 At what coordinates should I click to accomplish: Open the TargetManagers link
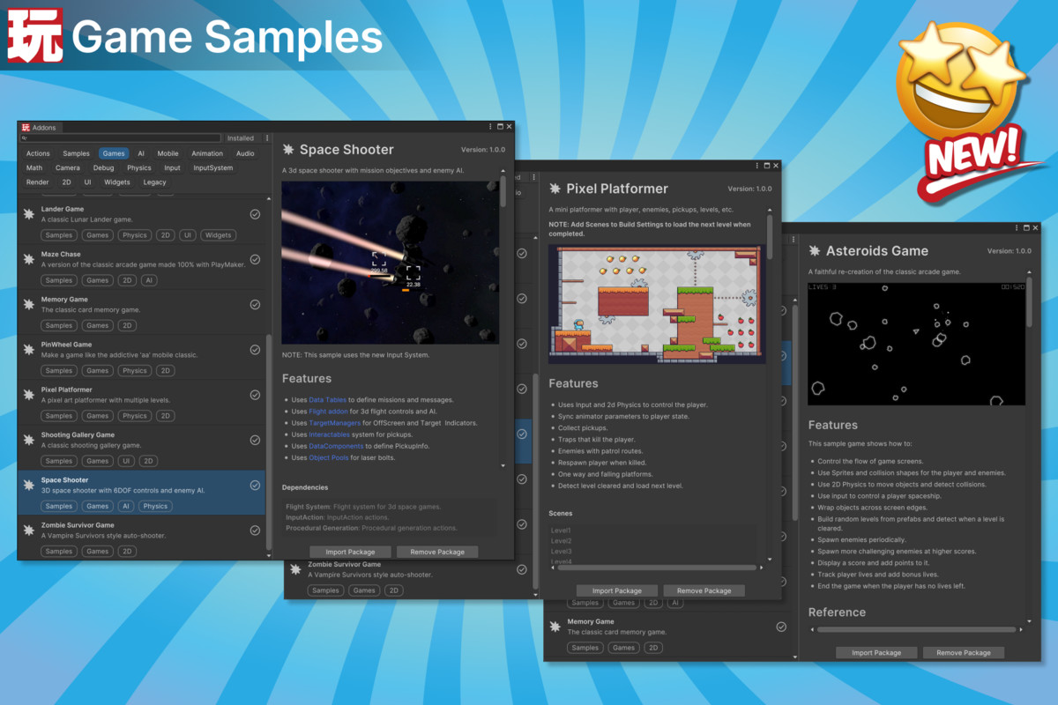pyautogui.click(x=335, y=423)
